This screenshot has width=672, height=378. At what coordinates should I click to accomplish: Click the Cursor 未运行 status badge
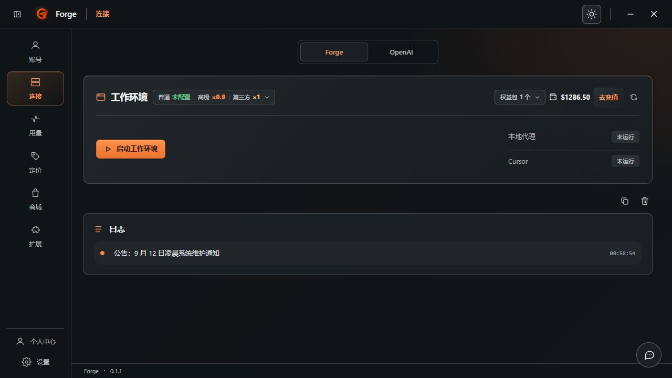pyautogui.click(x=625, y=161)
